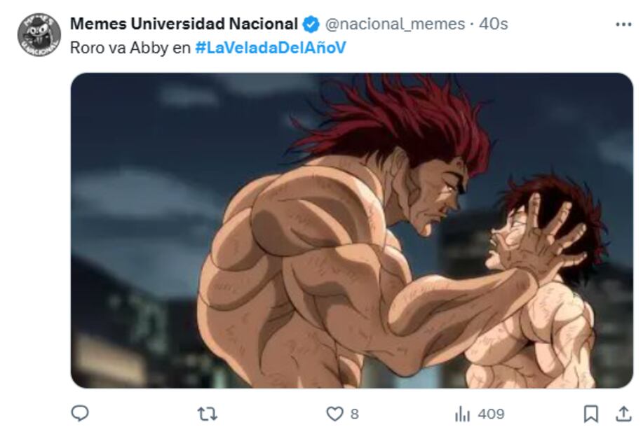Expand the three-dot more options menu
This screenshot has width=643, height=434.
623,24
